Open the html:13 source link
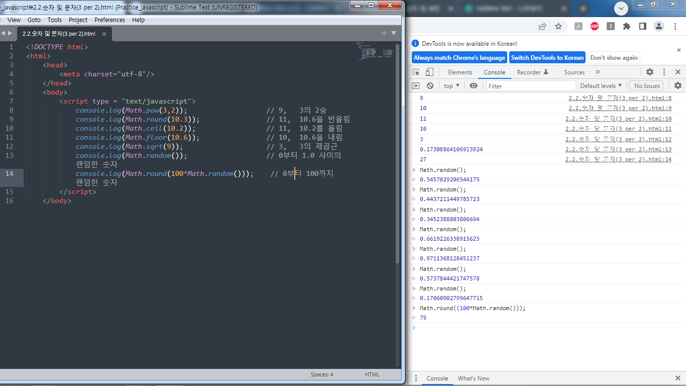686x386 pixels. (x=618, y=149)
